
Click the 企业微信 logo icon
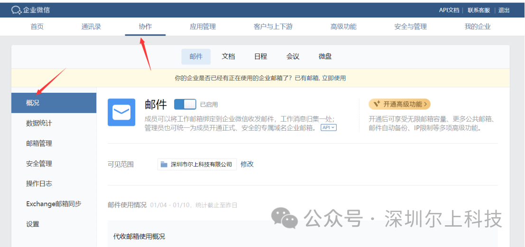click(x=16, y=10)
